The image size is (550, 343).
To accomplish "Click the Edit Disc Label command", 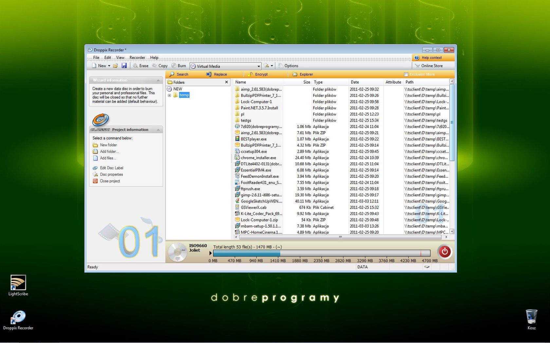I will 108,168.
